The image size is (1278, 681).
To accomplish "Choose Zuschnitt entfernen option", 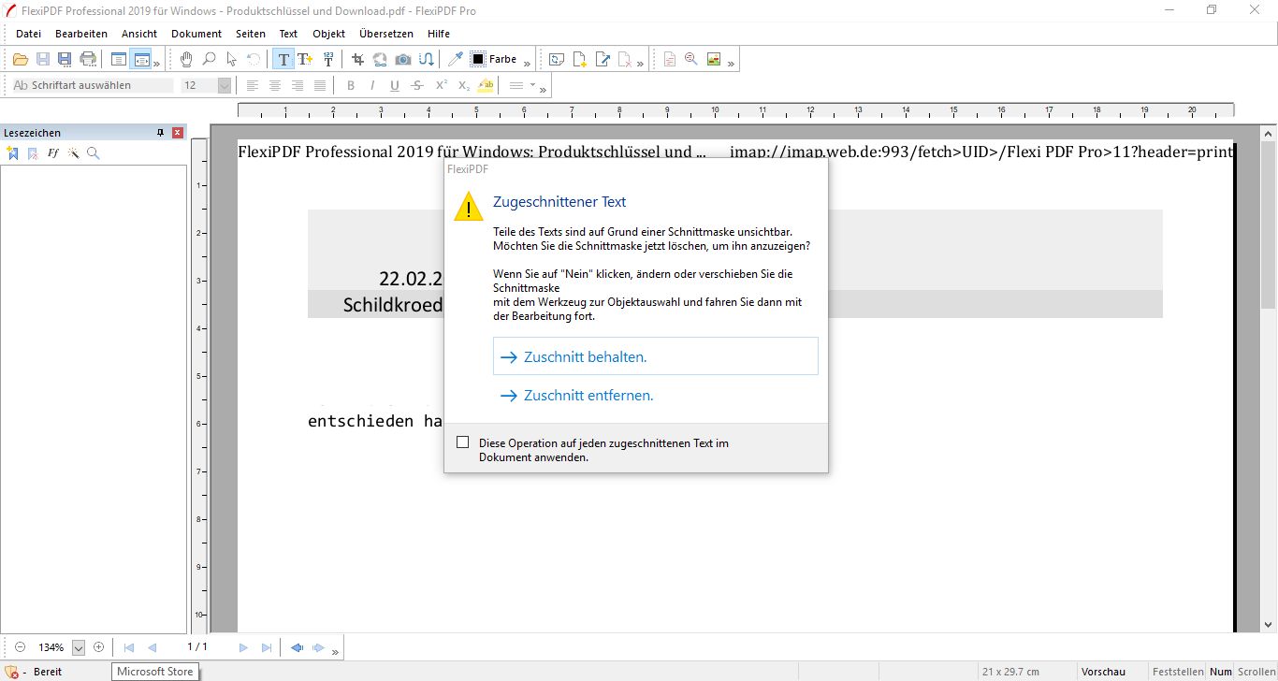I will pos(588,396).
